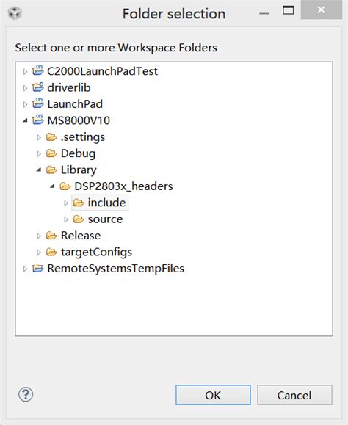This screenshot has width=348, height=425.
Task: Click the MS8000V10 project icon
Action: 37,120
